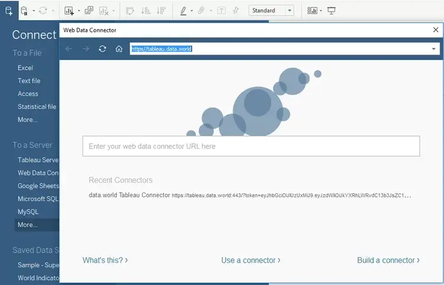Open dropdown beside Pause Auto Updates icon
Viewport: 444px width, 285px height.
(x=33, y=11)
